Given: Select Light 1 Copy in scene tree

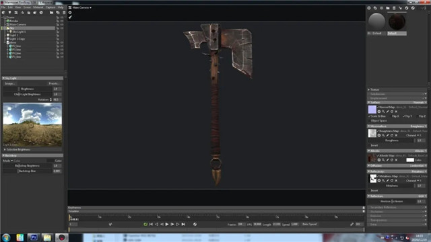Looking at the screenshot, I should click(17, 39).
